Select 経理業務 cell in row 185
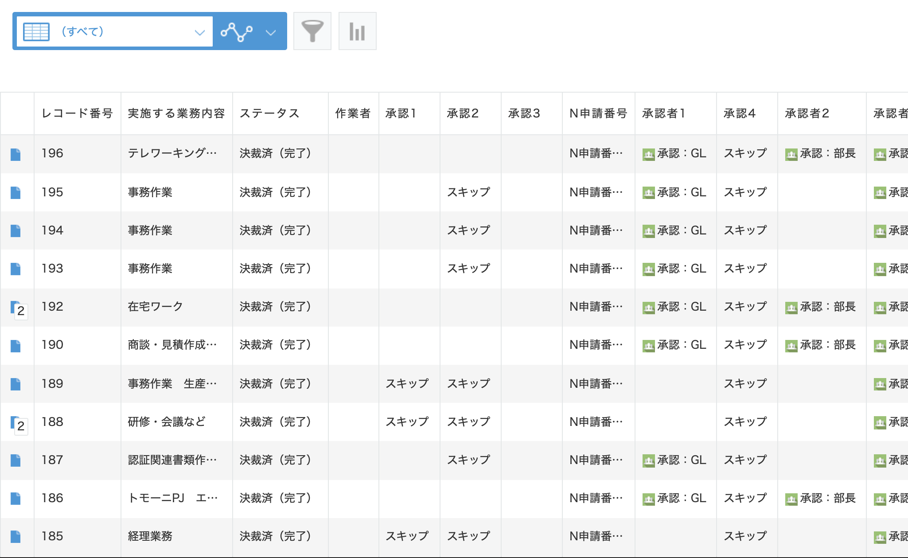 click(177, 536)
